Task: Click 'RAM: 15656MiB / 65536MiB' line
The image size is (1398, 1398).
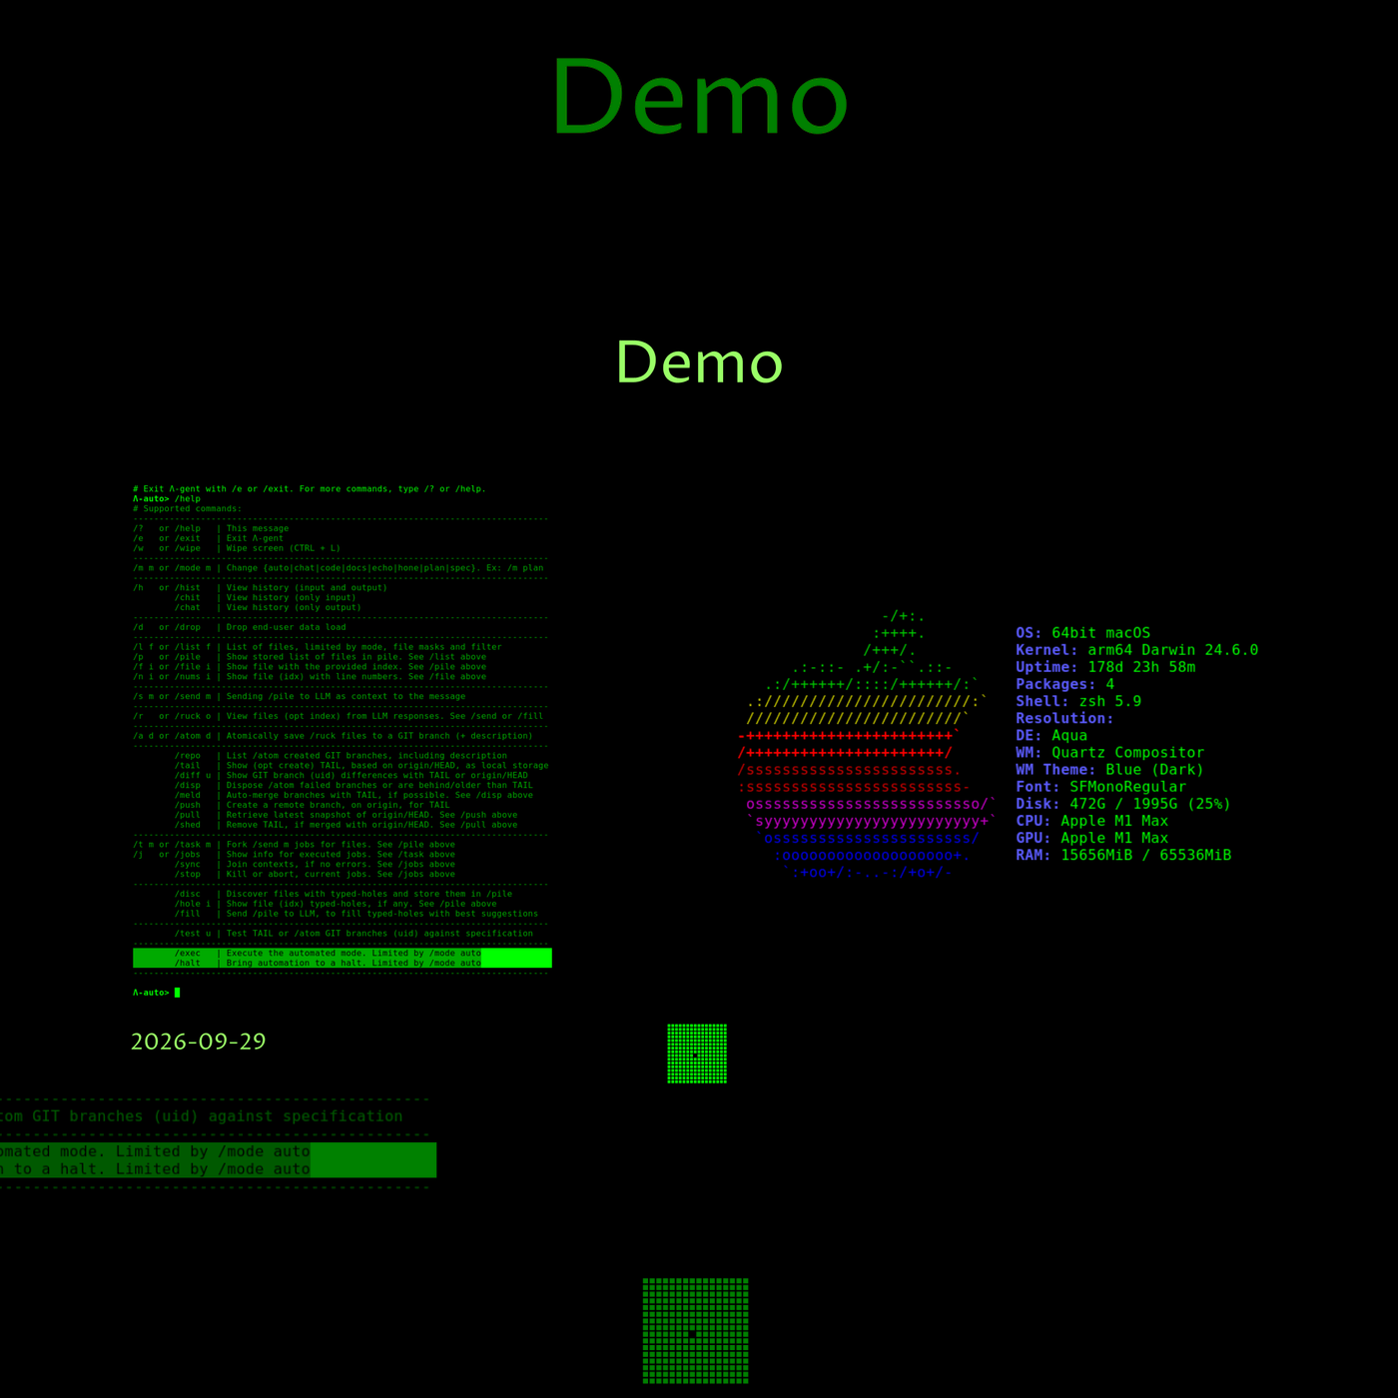Action: coord(1123,855)
